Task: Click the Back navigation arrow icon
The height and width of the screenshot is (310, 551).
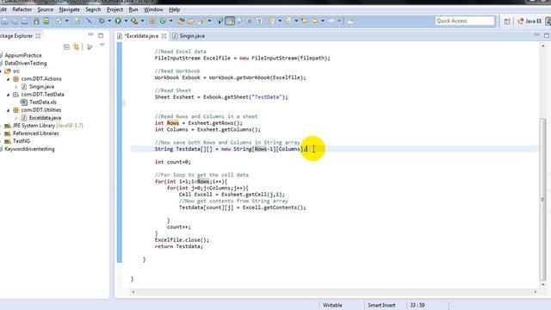Action: [315, 21]
